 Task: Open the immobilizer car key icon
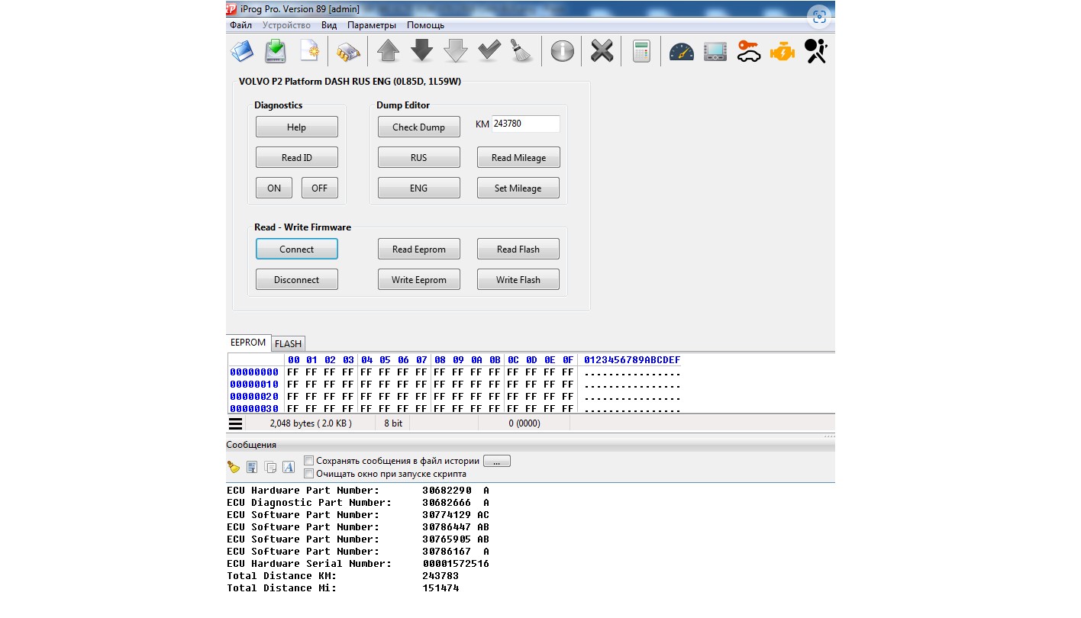point(748,51)
